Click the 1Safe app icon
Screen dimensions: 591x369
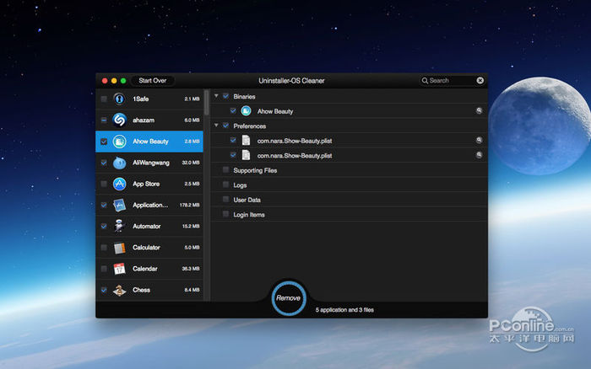[119, 99]
